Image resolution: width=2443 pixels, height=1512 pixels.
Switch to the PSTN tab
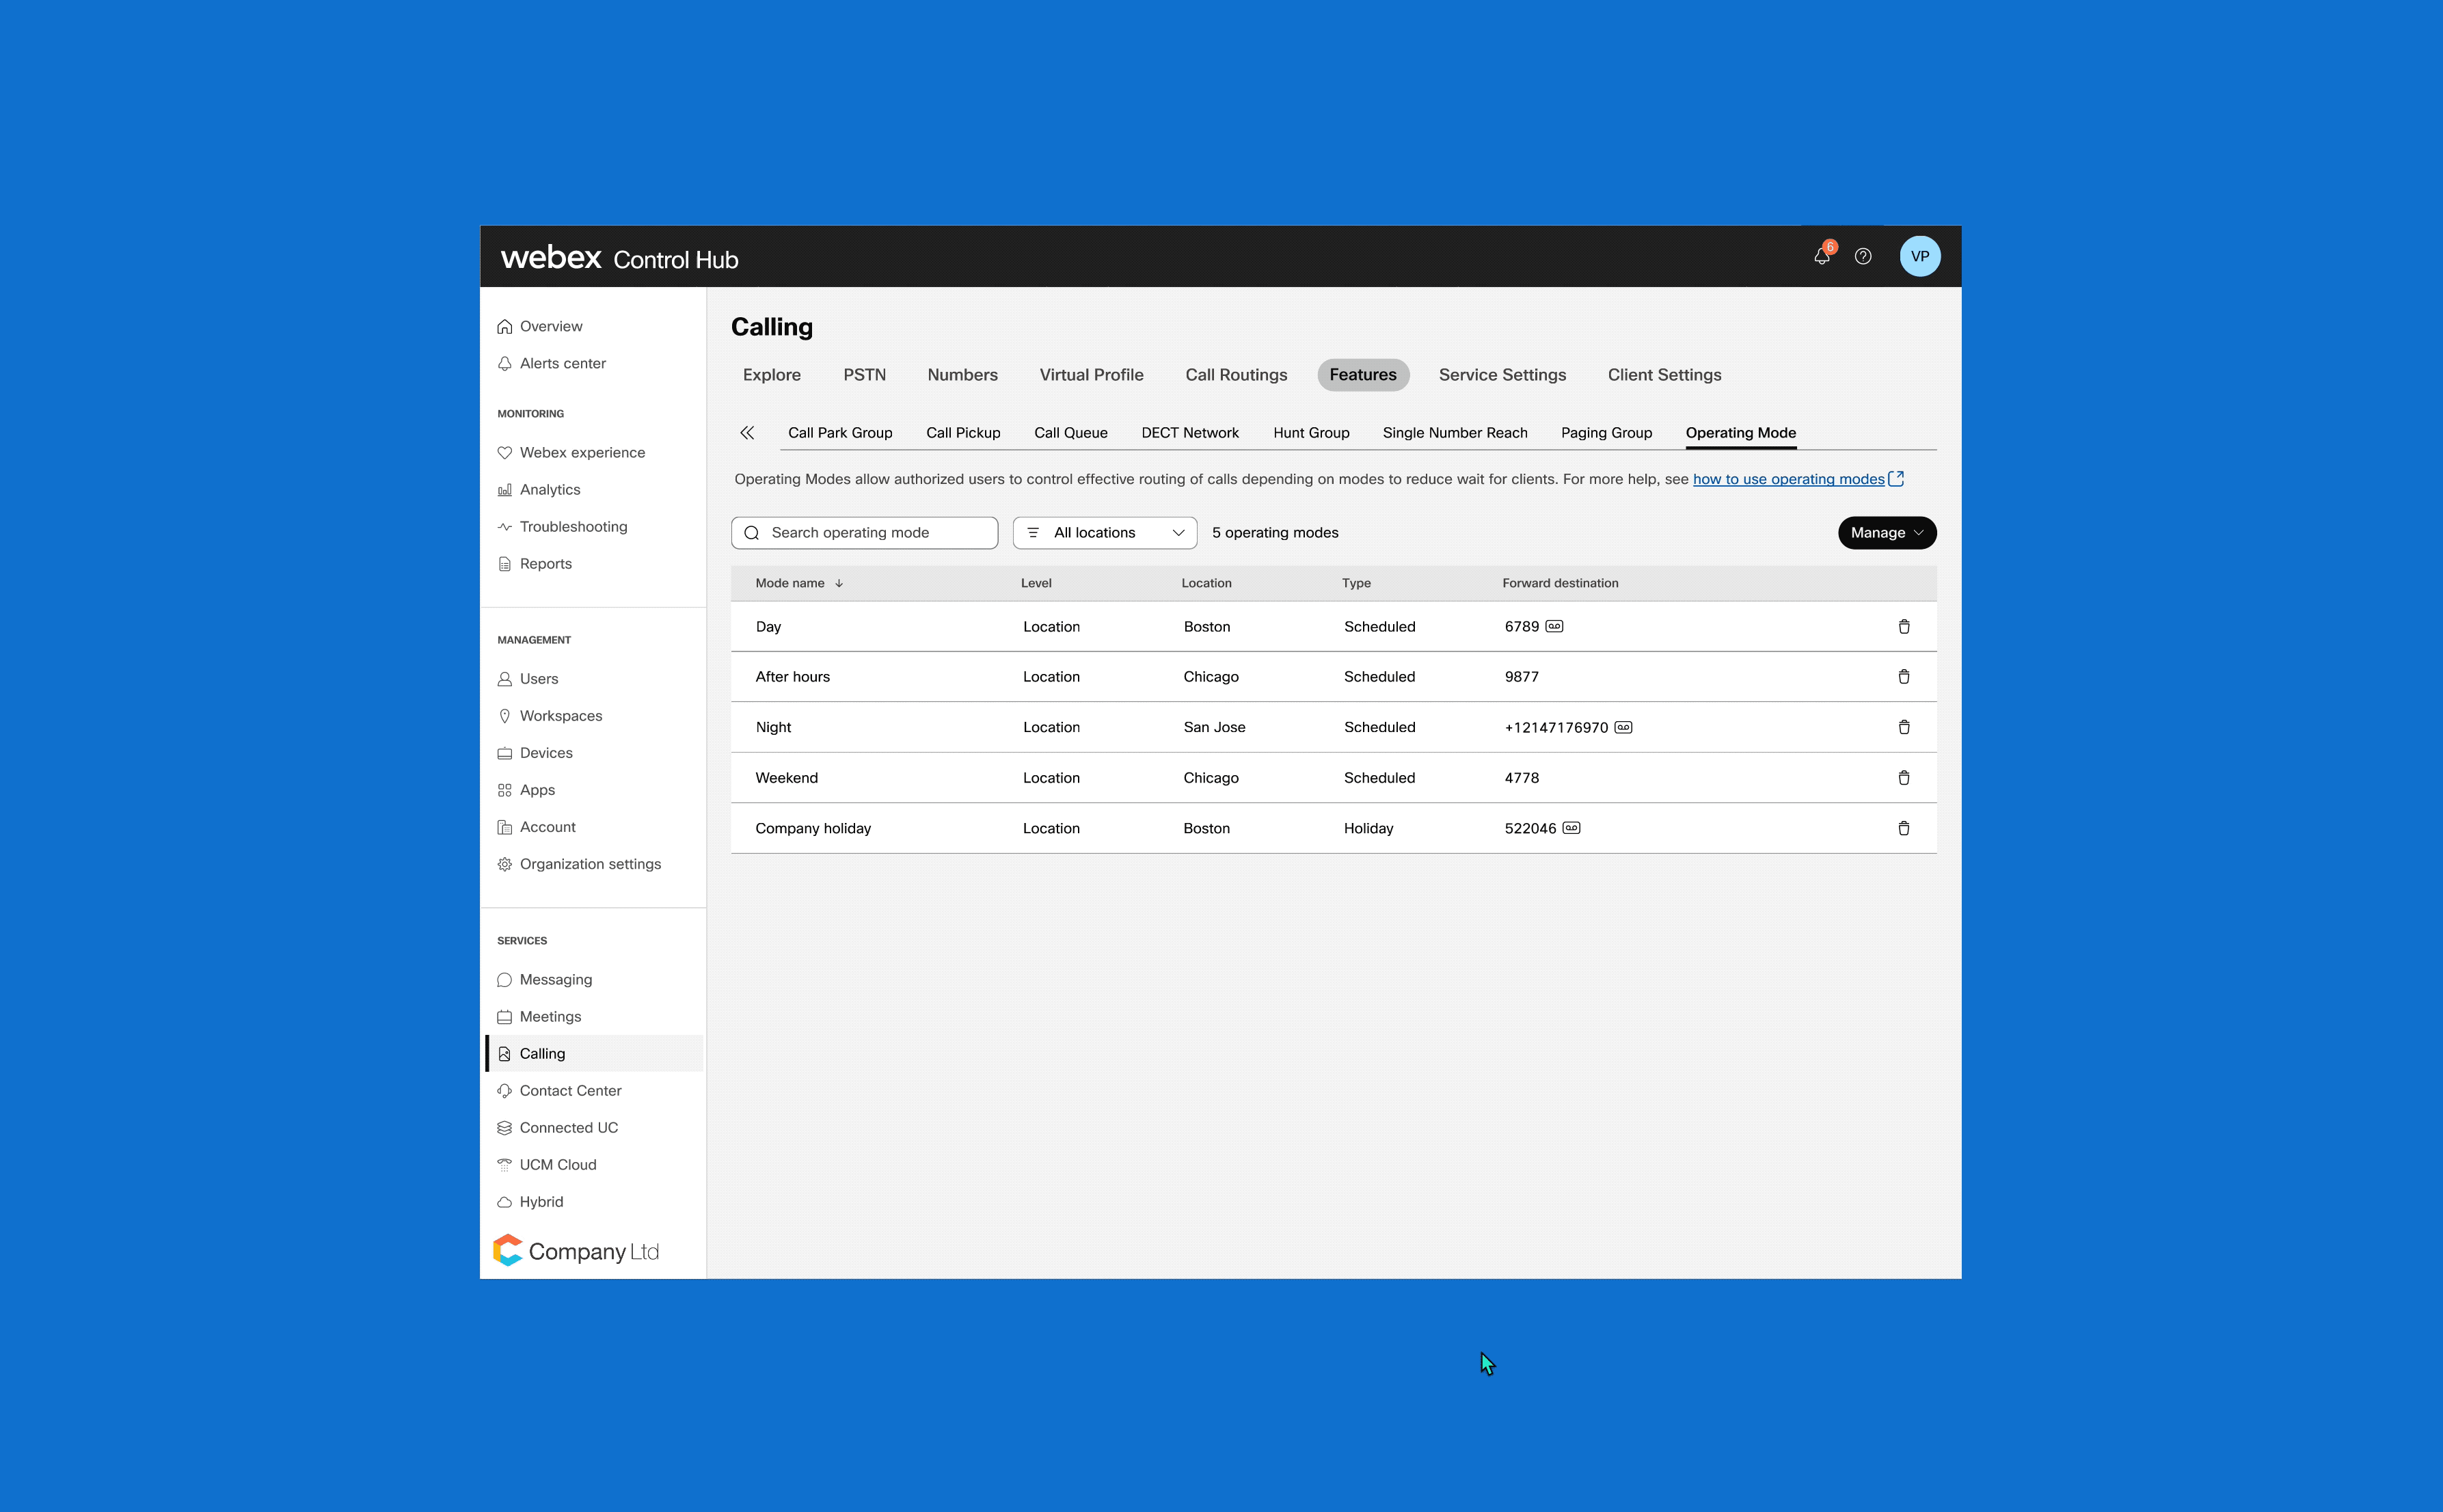[x=864, y=374]
